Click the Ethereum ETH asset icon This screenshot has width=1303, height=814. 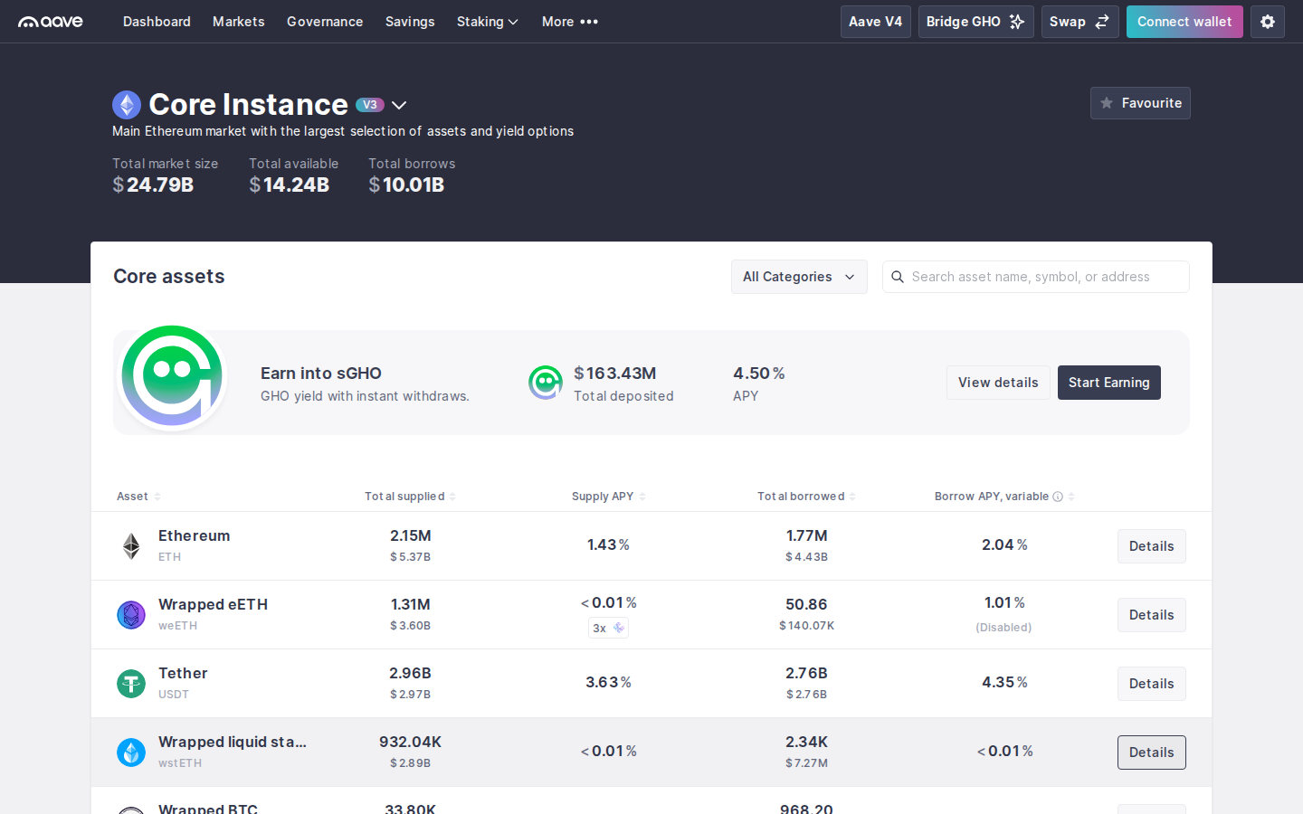[131, 546]
